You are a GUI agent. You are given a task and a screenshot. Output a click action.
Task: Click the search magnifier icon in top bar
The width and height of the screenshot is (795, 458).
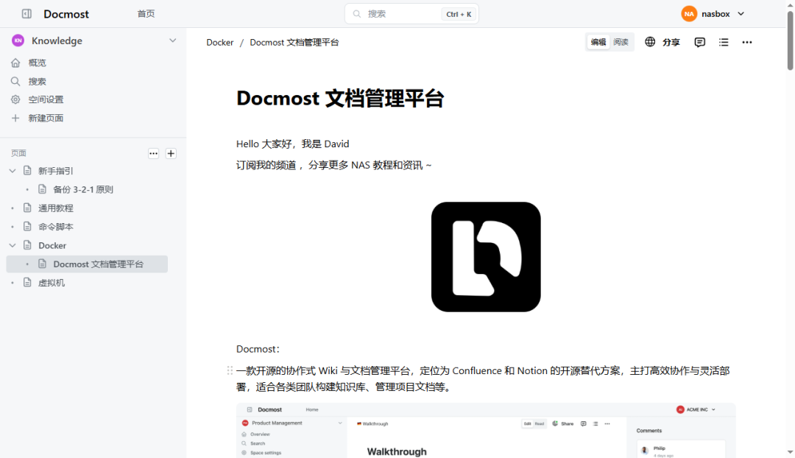tap(357, 14)
